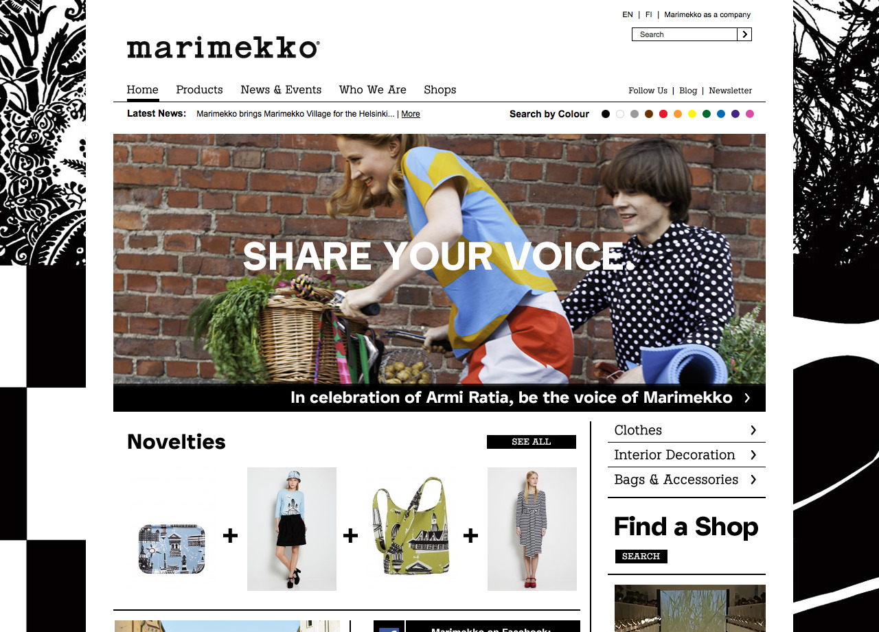The width and height of the screenshot is (879, 632).
Task: Click the top search input field
Action: (x=685, y=34)
